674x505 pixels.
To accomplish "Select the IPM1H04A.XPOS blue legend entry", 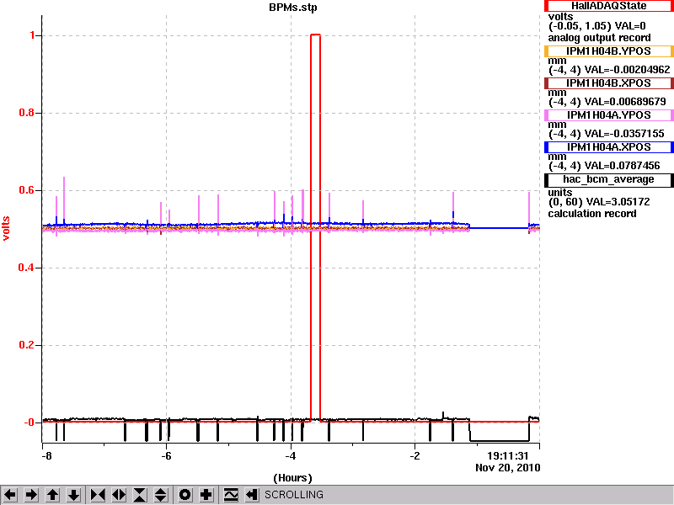I will [608, 146].
